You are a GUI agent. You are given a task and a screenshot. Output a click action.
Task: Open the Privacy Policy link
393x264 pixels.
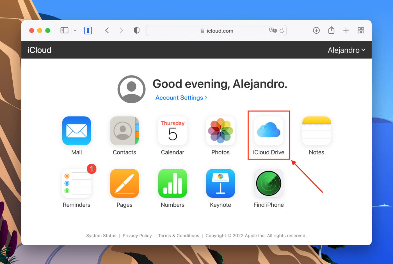pyautogui.click(x=137, y=236)
